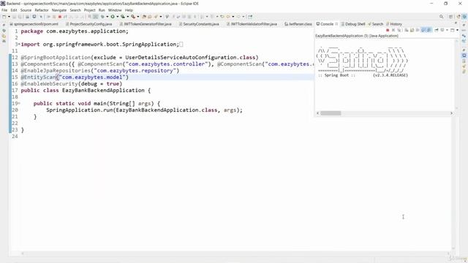Click the green Run icon in main toolbar
Image resolution: width=468 pixels, height=263 pixels.
tap(113, 17)
